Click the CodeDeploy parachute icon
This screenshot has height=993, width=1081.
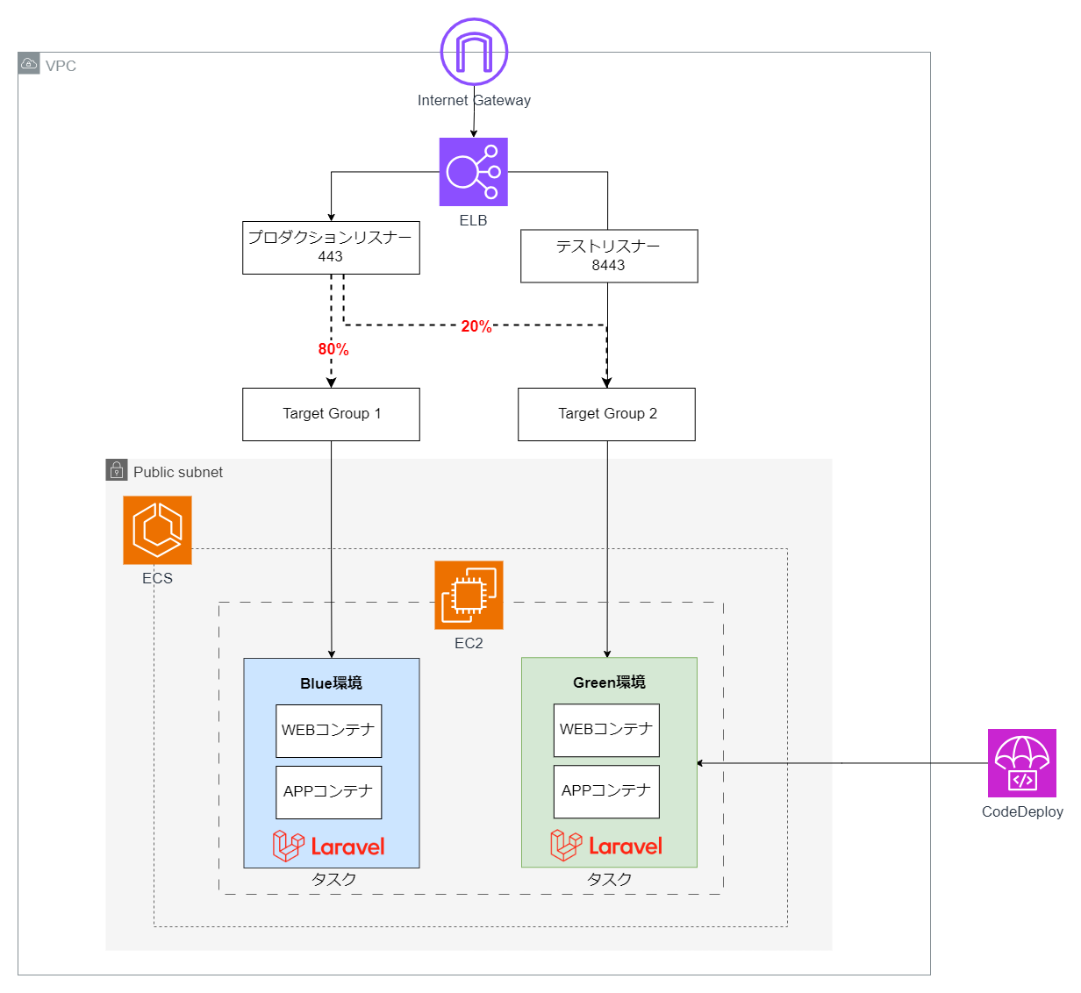point(1022,762)
